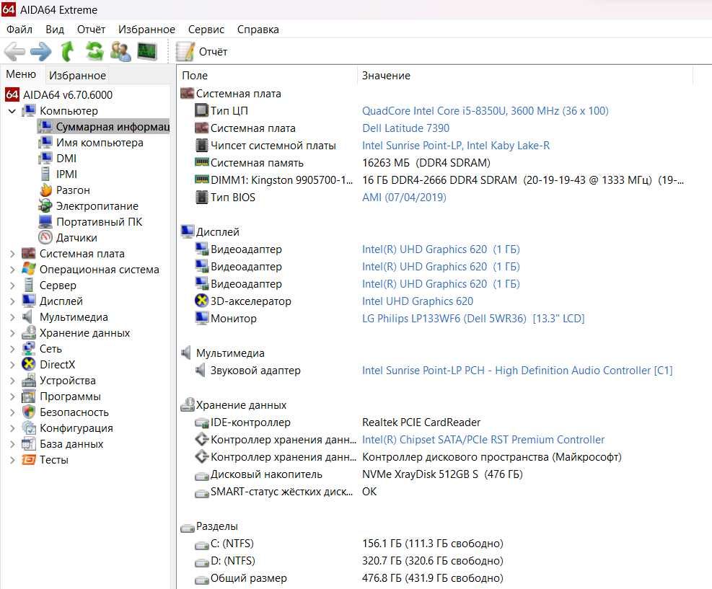Click the Отчёт report toolbar button

(201, 52)
